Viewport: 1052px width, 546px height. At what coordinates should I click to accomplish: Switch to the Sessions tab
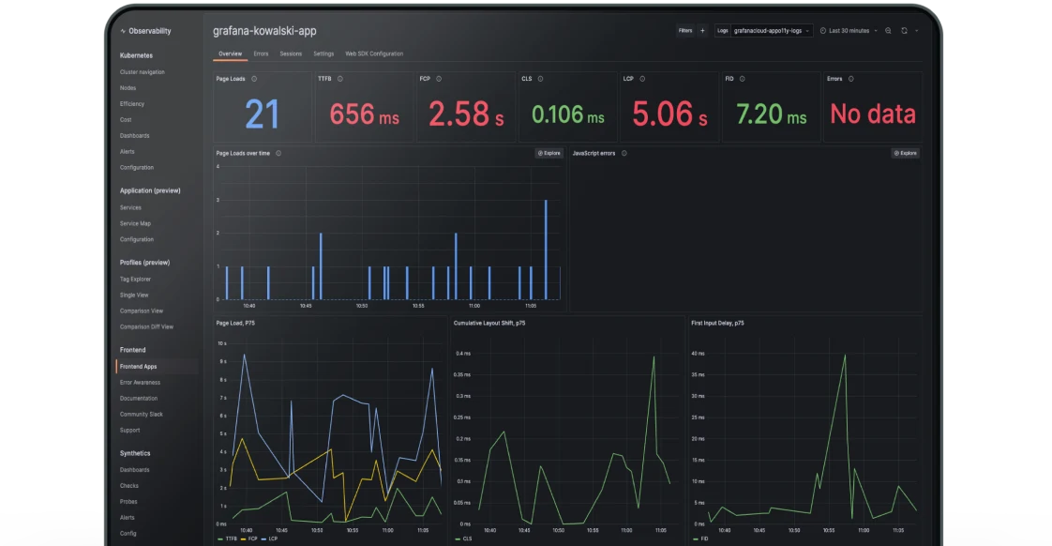pyautogui.click(x=291, y=53)
